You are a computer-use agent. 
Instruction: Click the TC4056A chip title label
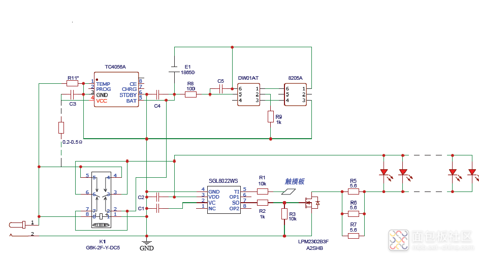(x=115, y=67)
